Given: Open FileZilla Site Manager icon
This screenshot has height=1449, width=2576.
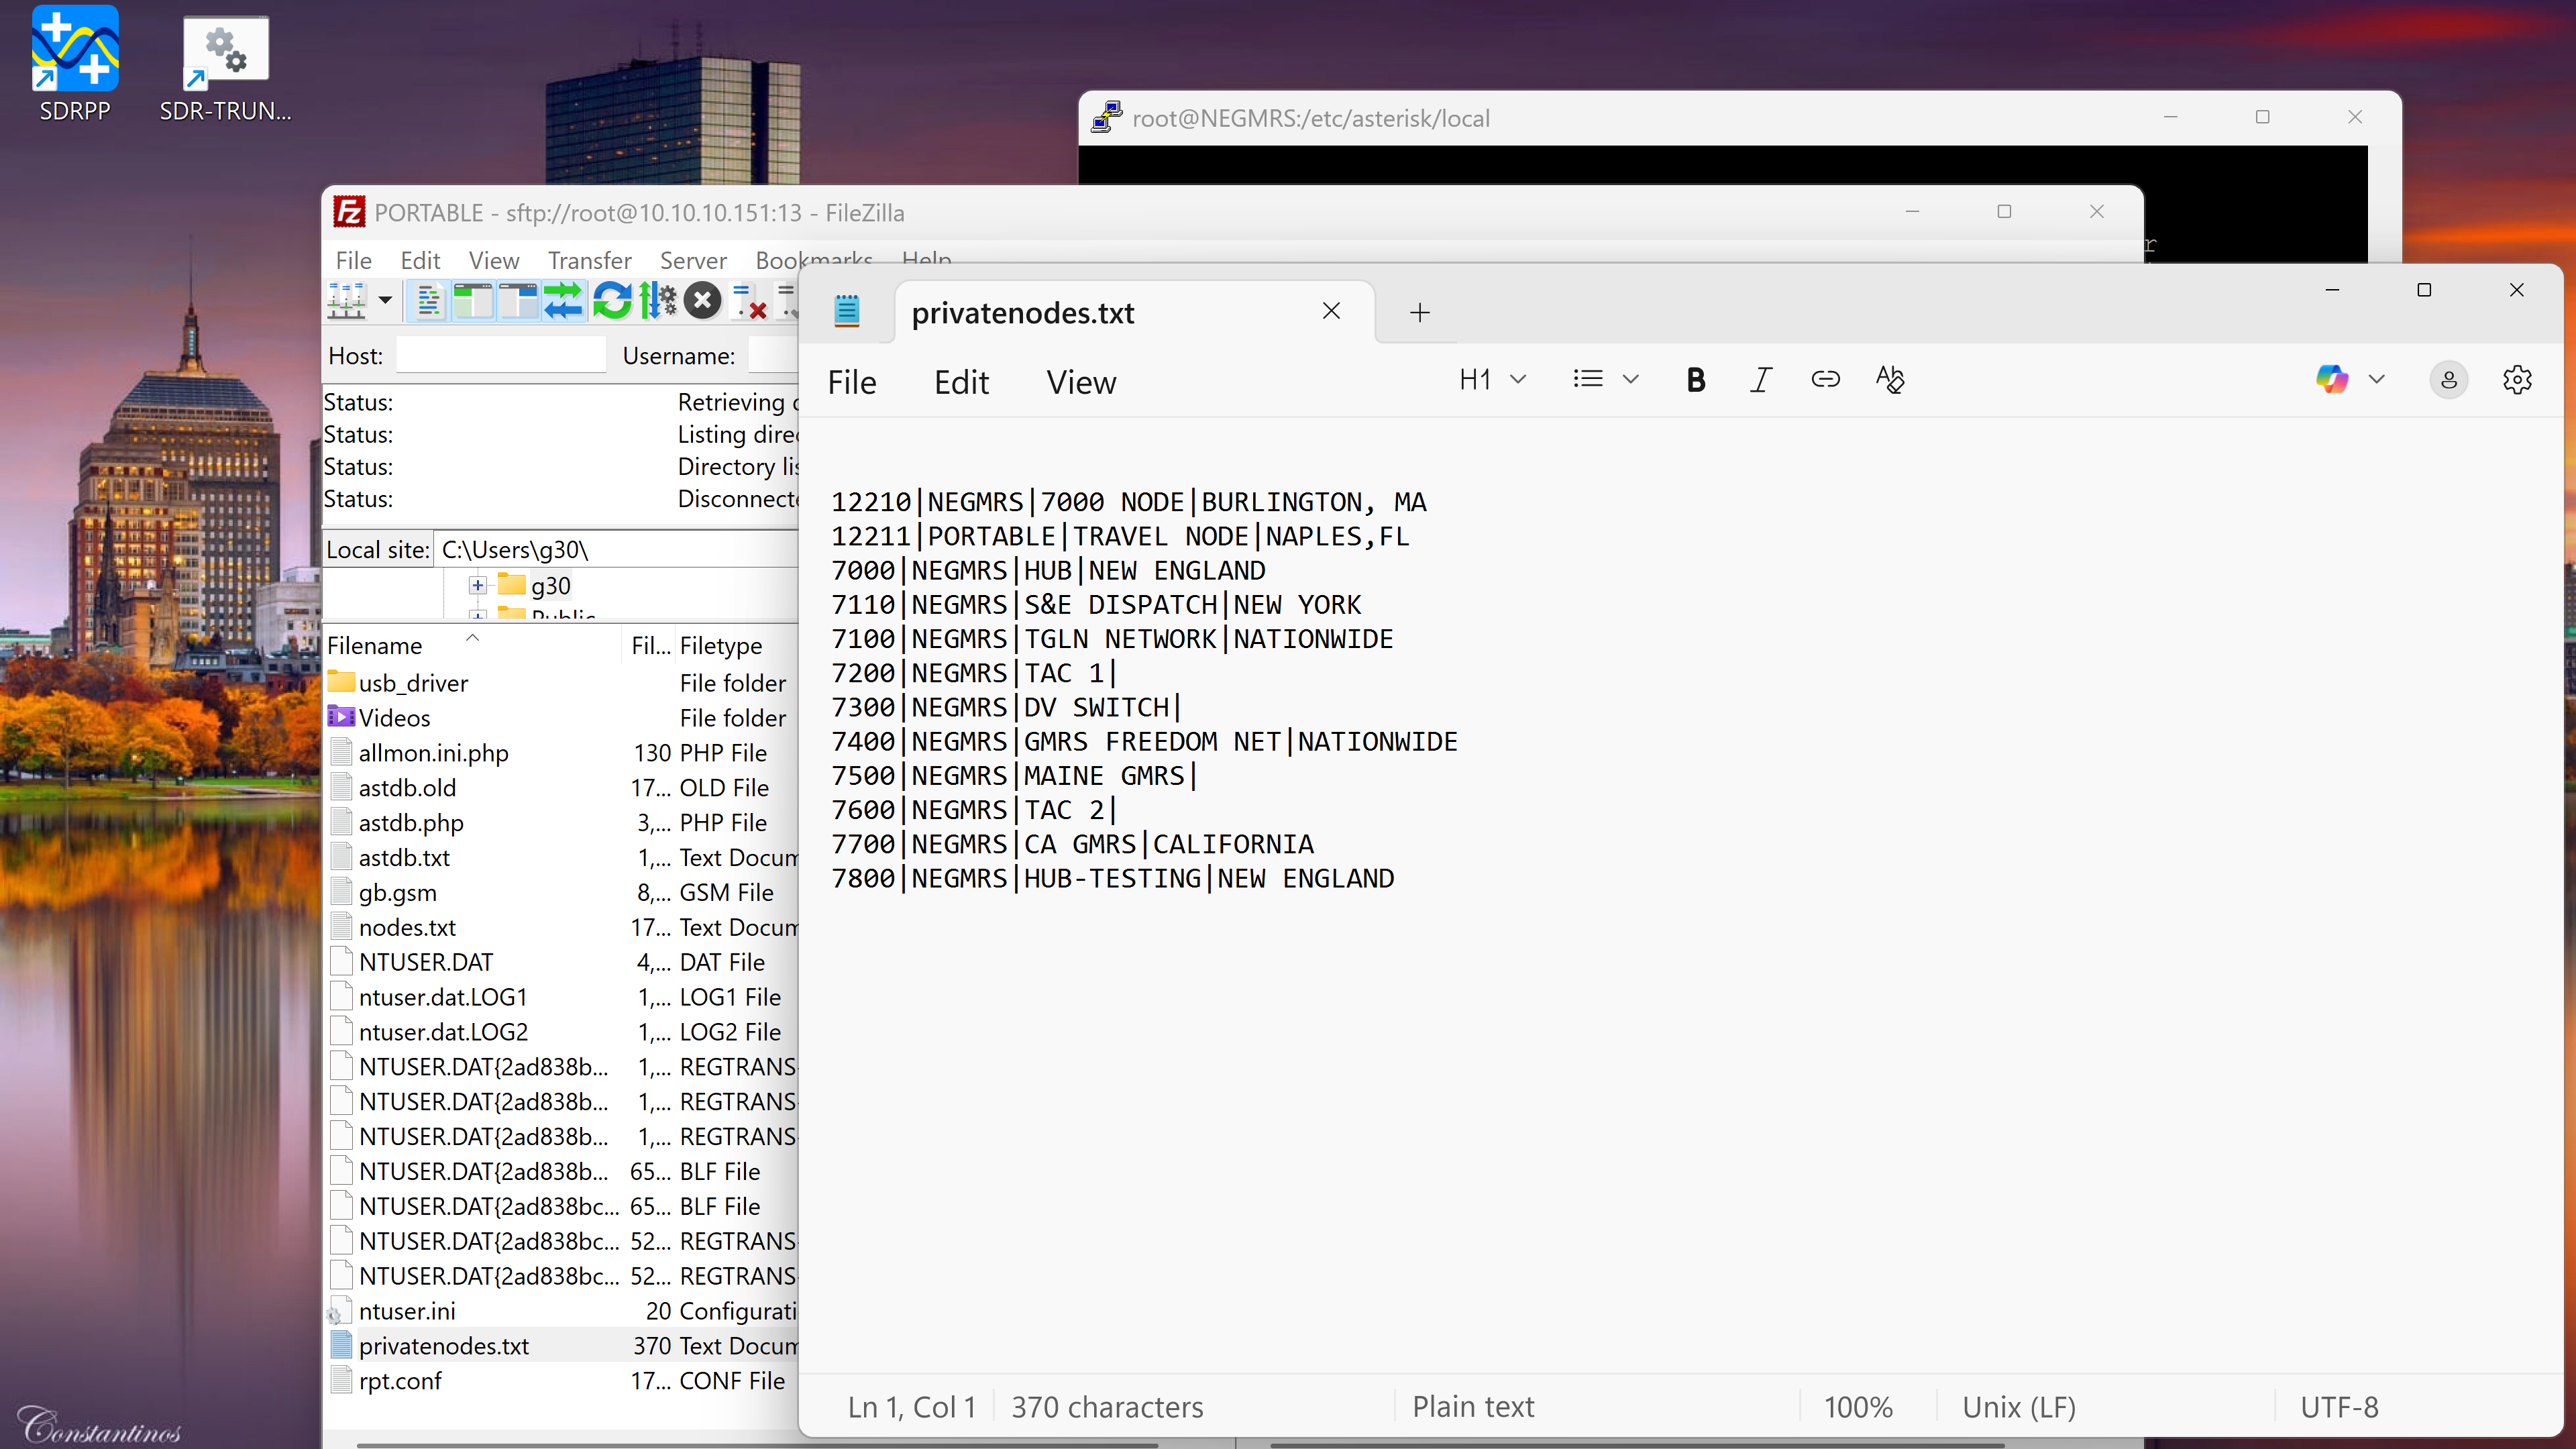Looking at the screenshot, I should 347,300.
